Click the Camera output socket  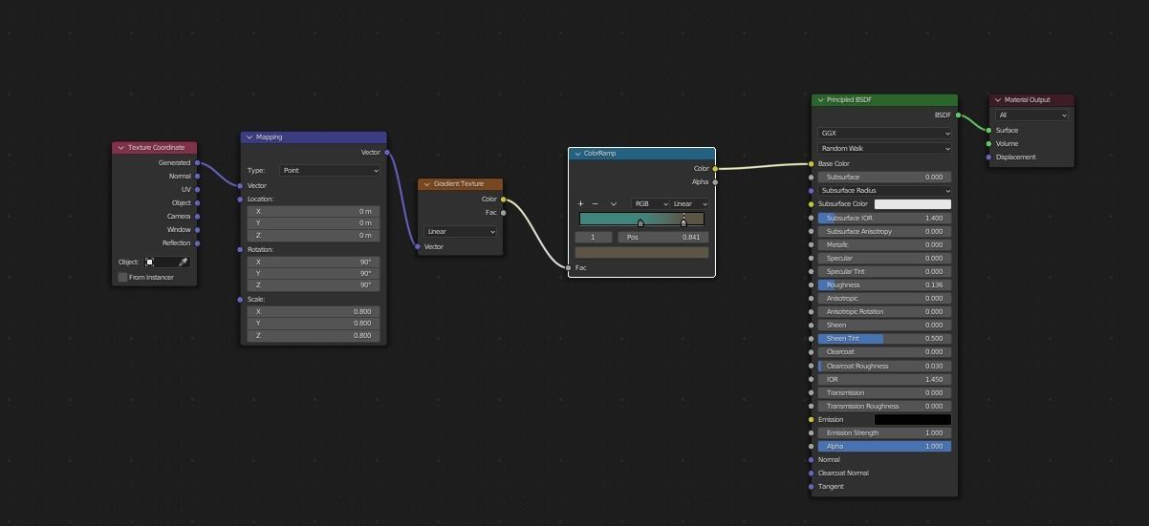point(198,216)
